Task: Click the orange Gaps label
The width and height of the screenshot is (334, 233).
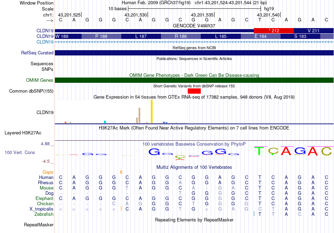Action: [x=48, y=172]
